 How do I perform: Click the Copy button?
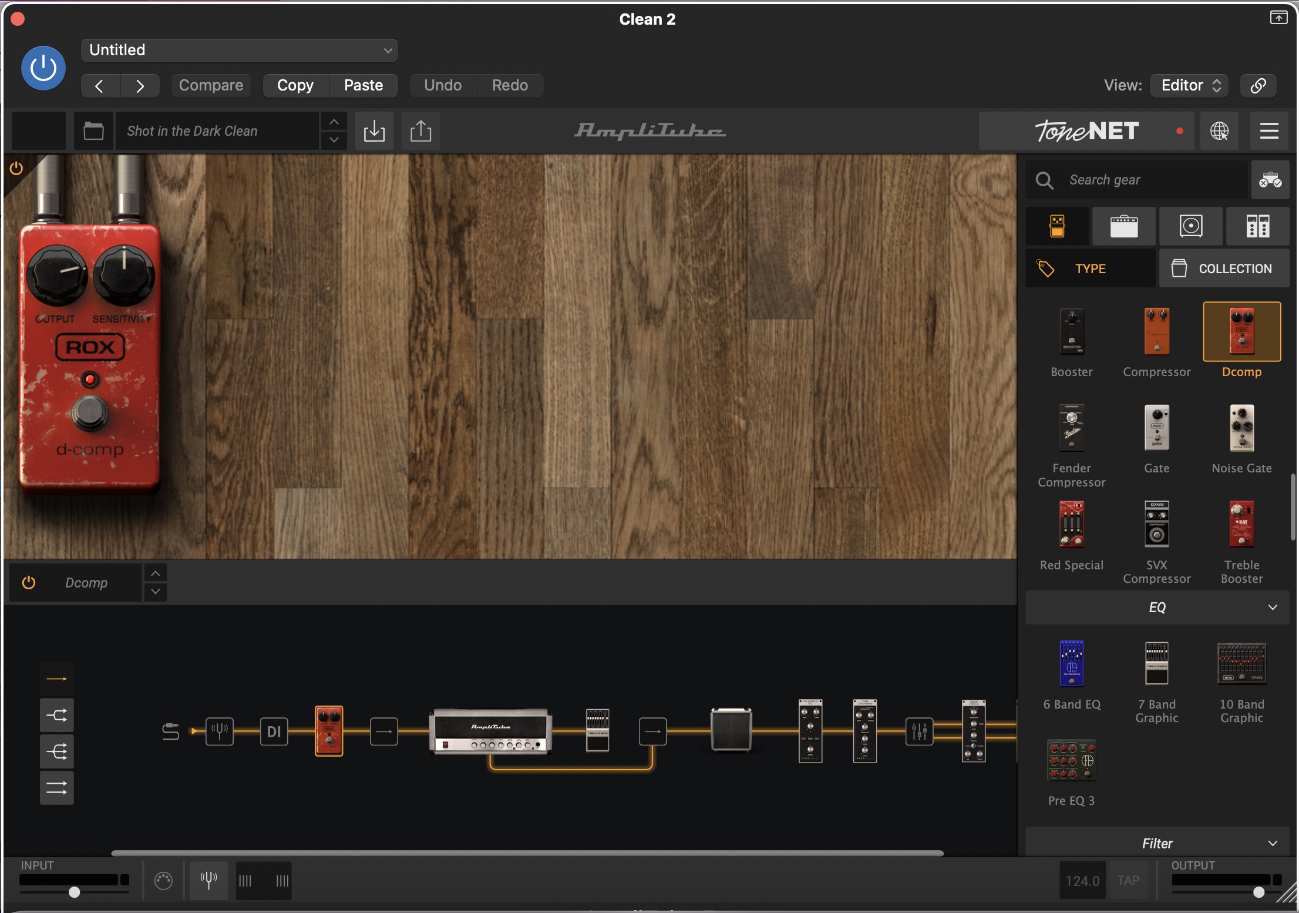295,86
